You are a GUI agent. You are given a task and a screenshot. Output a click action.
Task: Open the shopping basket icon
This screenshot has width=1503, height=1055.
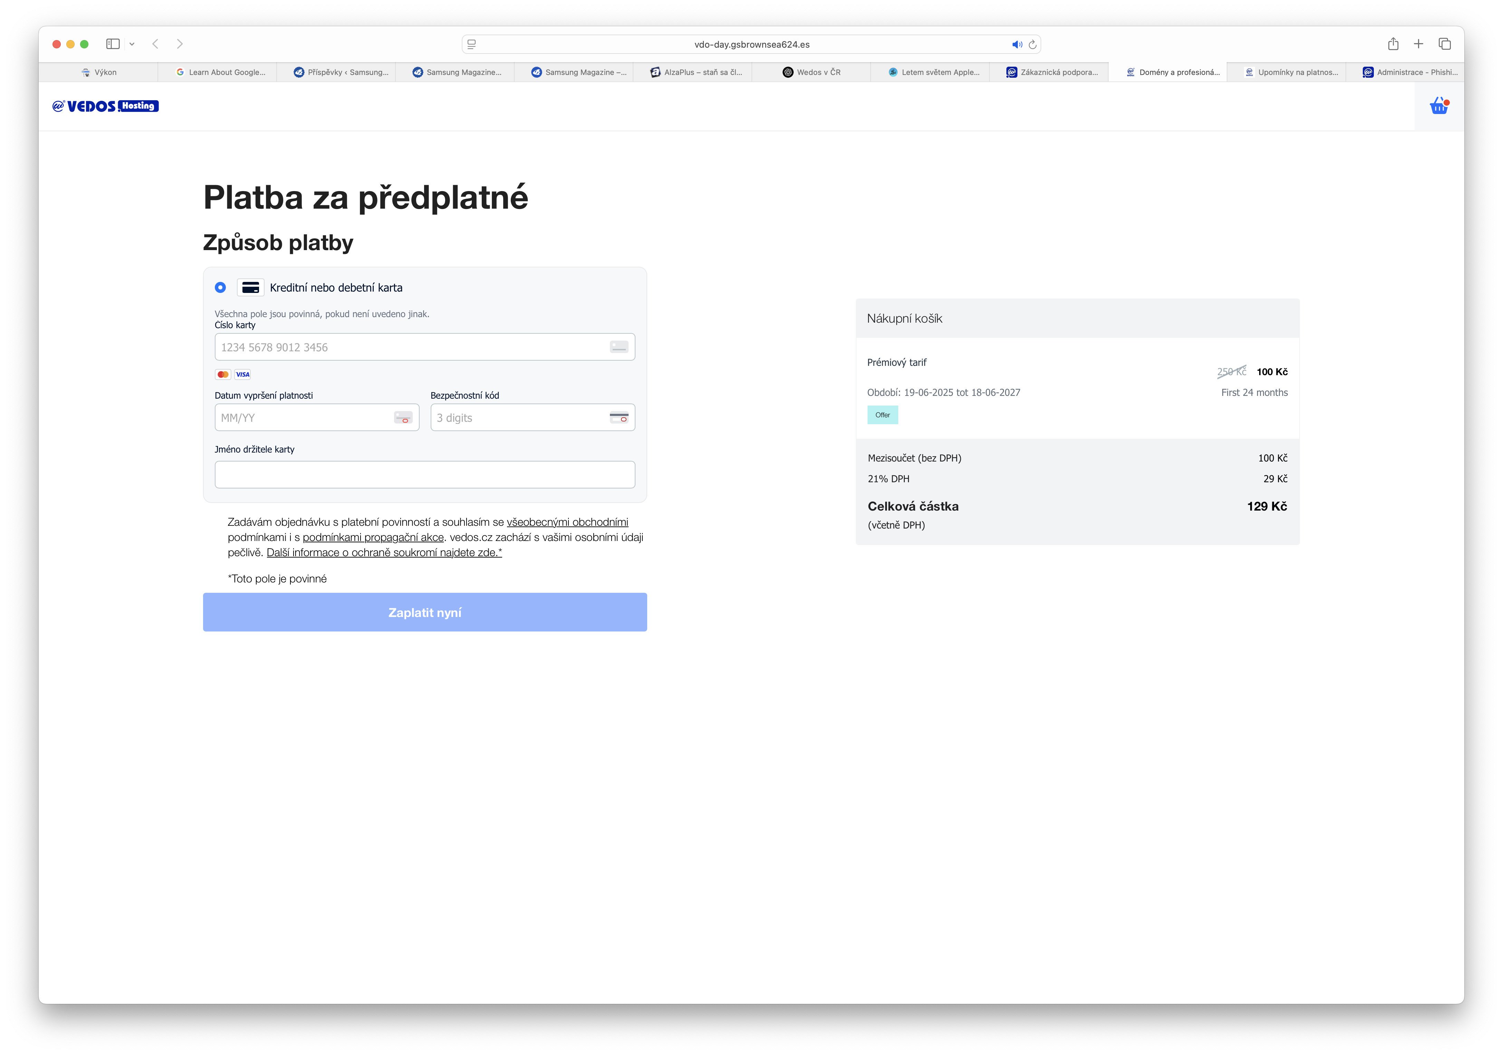point(1438,106)
